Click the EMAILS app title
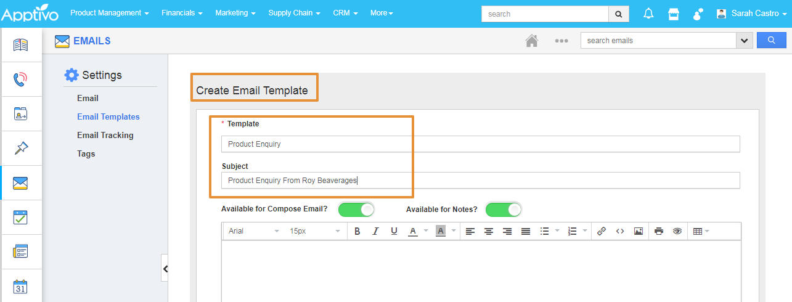This screenshot has width=792, height=302. [x=92, y=41]
